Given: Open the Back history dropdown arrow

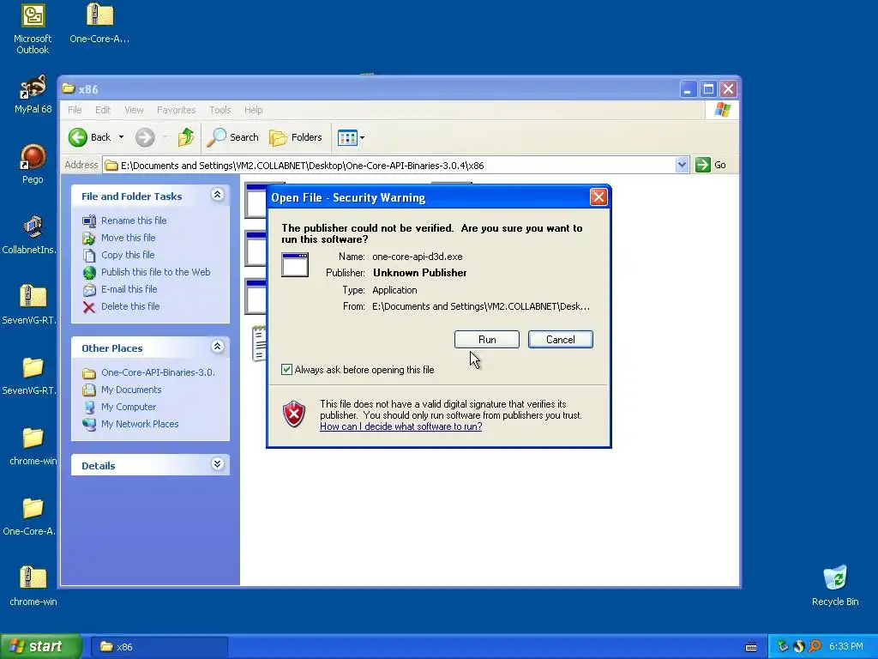Looking at the screenshot, I should pos(121,137).
